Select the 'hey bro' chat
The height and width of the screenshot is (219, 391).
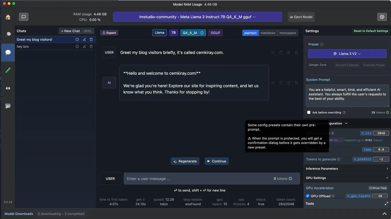[55, 47]
